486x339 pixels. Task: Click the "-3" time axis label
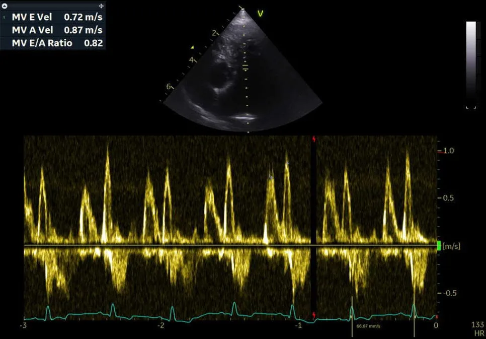[23, 325]
